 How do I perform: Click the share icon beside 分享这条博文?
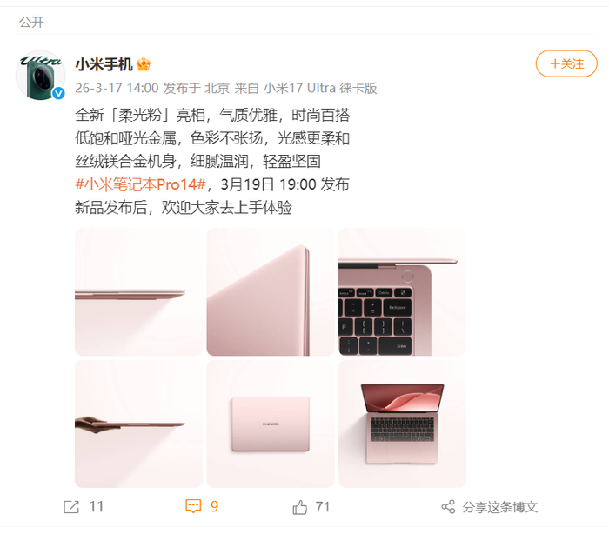coord(448,507)
